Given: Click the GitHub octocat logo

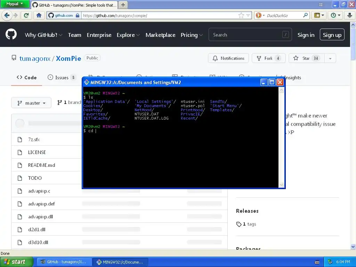Looking at the screenshot, I should pos(11,34).
